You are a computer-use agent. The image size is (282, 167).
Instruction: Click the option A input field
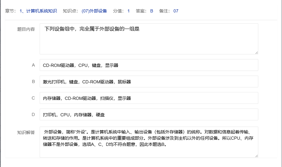coord(149,65)
